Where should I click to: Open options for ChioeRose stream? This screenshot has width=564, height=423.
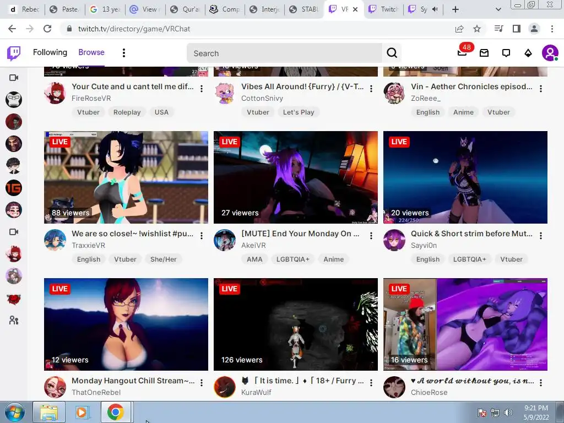541,383
